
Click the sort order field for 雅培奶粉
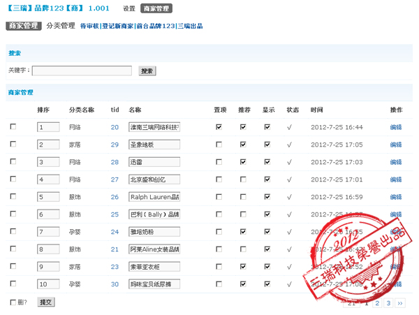(50, 232)
